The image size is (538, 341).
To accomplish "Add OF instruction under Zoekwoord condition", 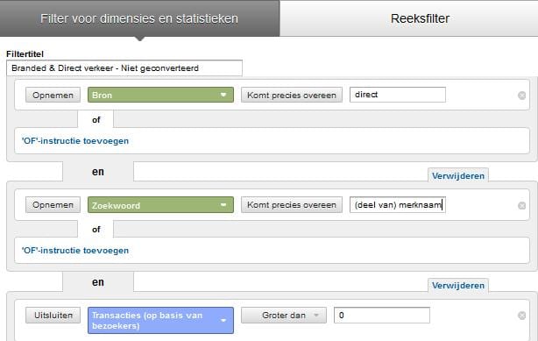I will pyautogui.click(x=75, y=251).
